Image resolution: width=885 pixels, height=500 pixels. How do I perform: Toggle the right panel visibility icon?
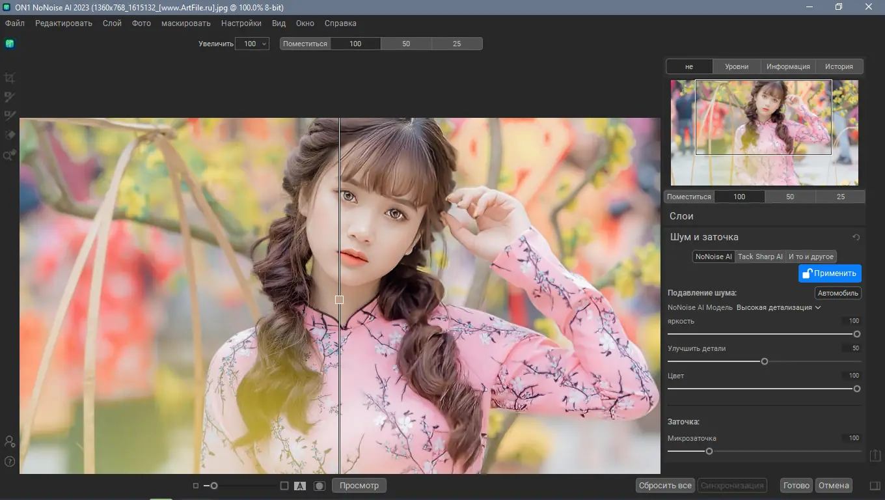click(875, 486)
